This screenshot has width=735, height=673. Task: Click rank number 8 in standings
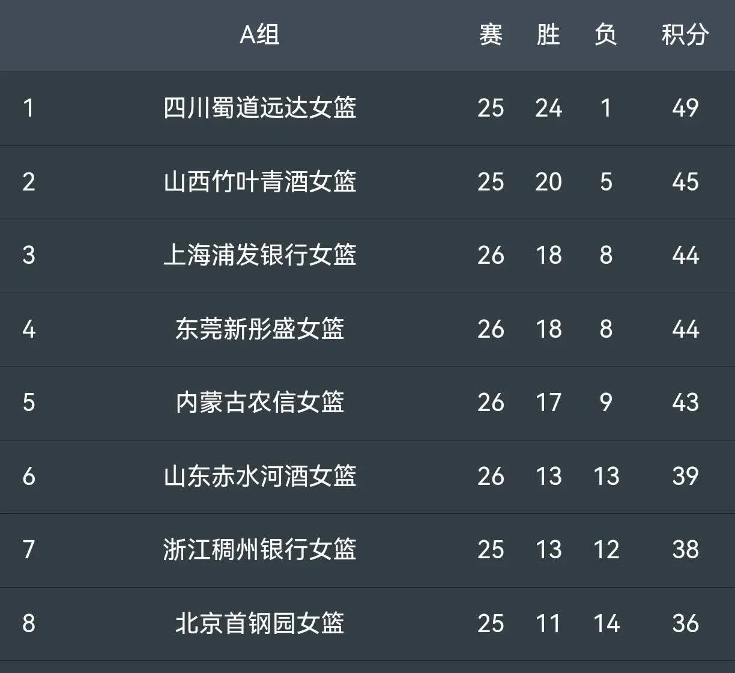pos(28,623)
